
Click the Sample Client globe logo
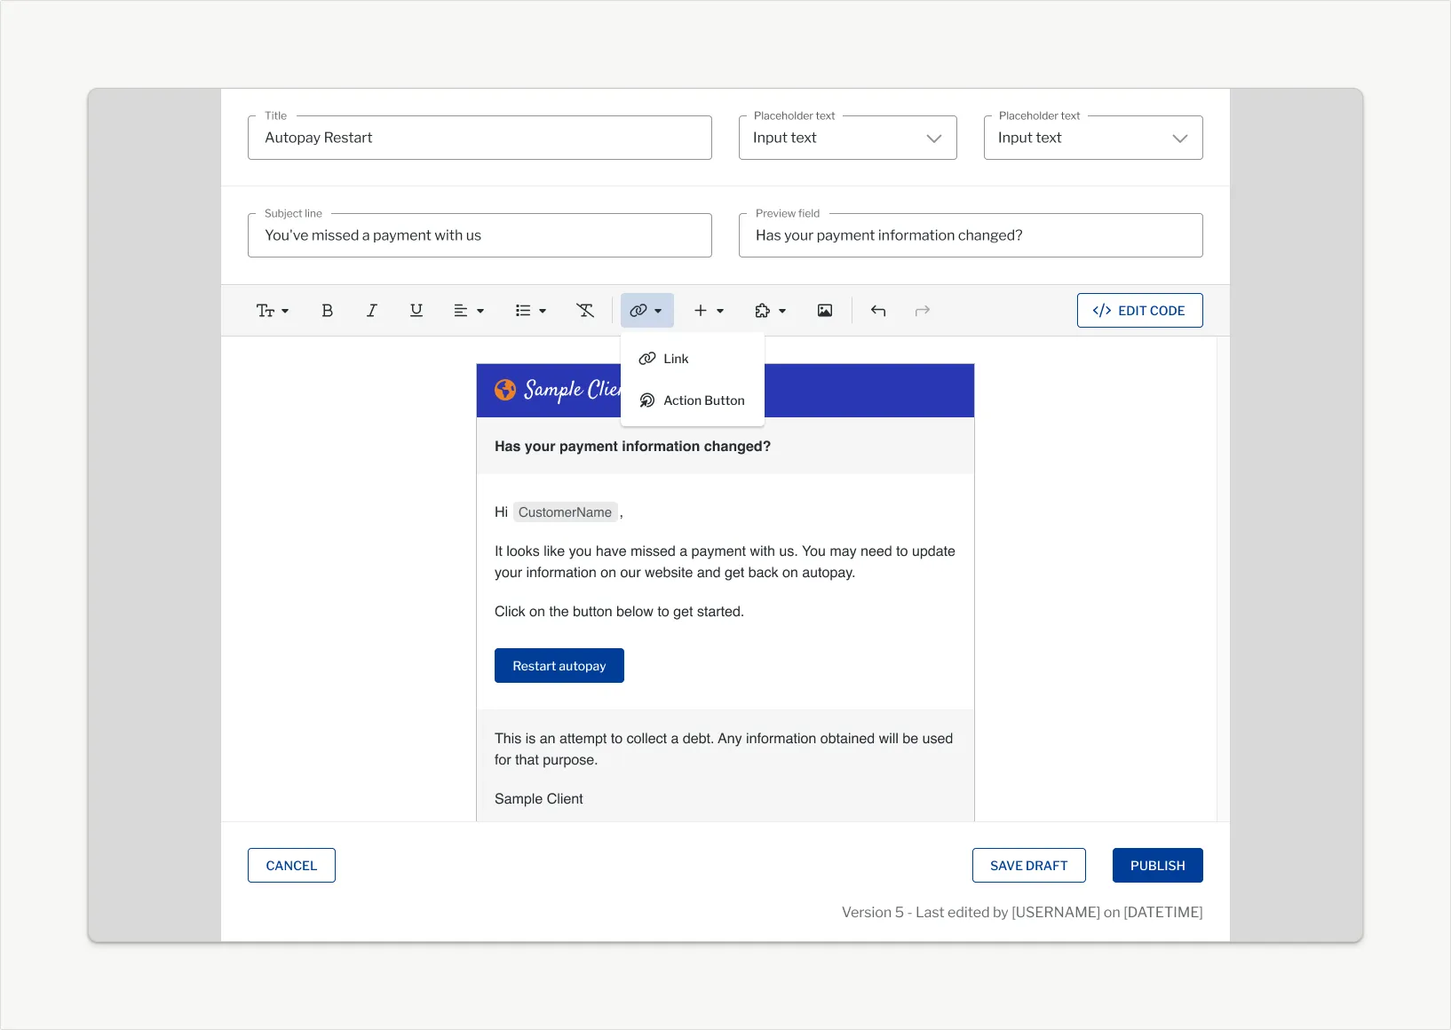505,390
